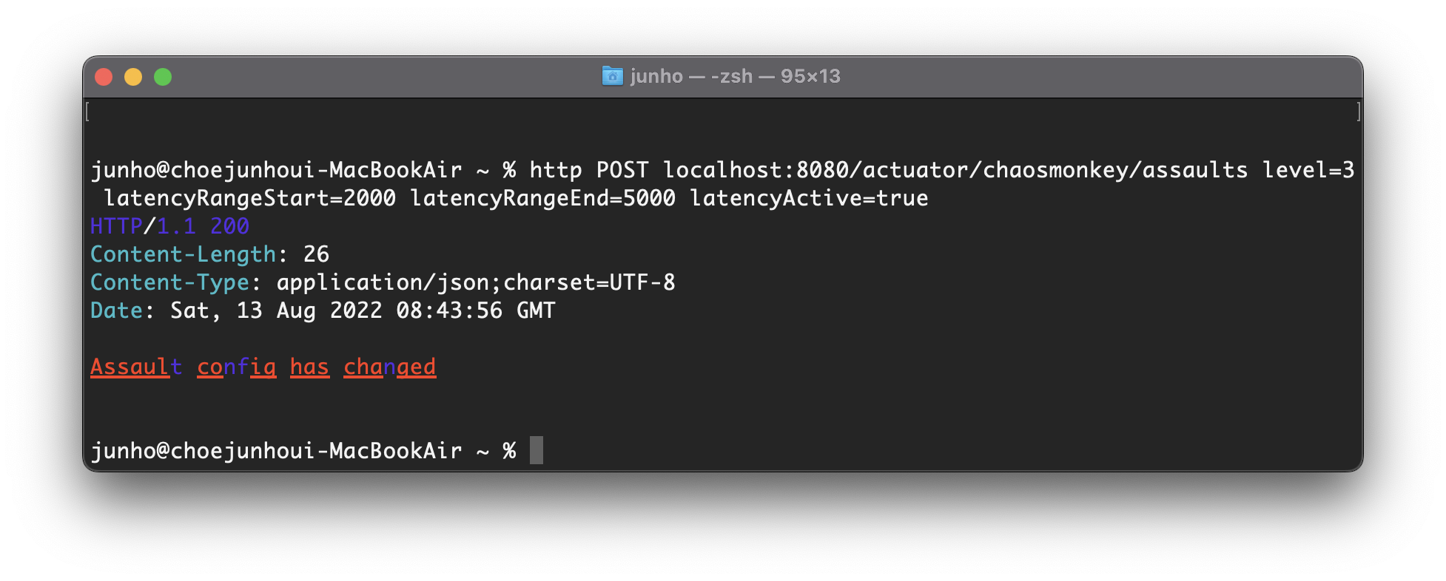Click the home folder icon in title bar

click(x=612, y=76)
